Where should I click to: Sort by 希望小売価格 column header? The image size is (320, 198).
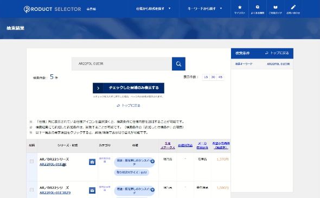point(221,145)
